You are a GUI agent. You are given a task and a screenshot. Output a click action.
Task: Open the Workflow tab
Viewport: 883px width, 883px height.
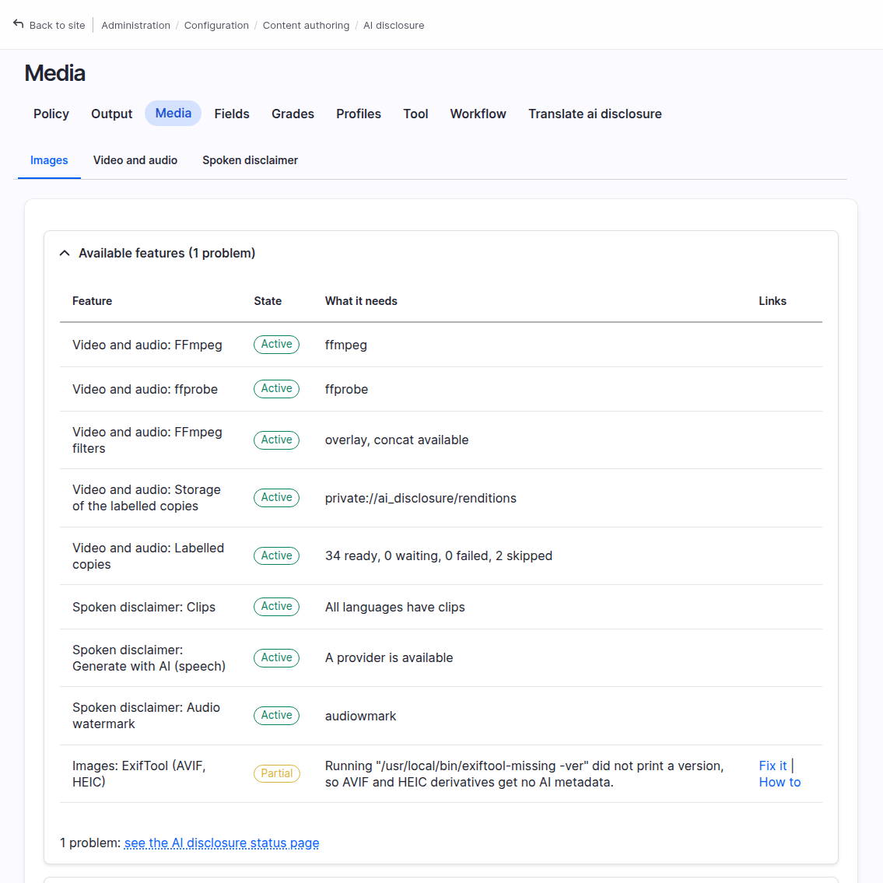click(478, 114)
